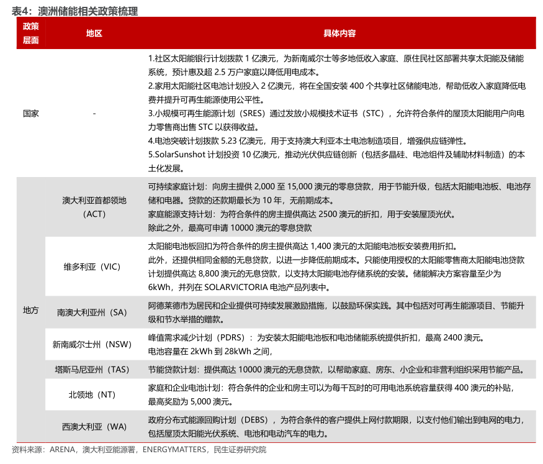Select the 澳大利亚首都领地 (ACT) region cell
This screenshot has width=543, height=464.
point(94,207)
